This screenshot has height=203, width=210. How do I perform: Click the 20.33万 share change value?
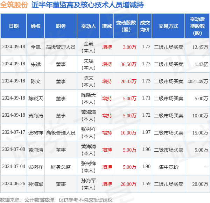[x=128, y=81]
